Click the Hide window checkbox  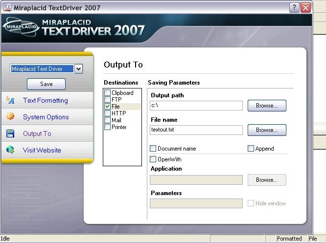251,203
